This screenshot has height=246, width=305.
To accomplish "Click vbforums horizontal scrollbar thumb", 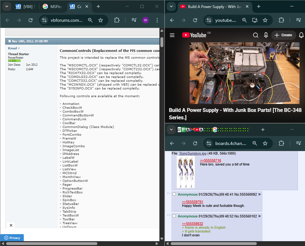I will [52, 243].
